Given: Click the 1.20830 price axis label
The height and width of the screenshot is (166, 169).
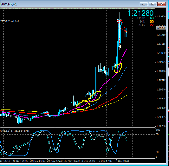Looking at the screenshot, I should pos(161,71).
